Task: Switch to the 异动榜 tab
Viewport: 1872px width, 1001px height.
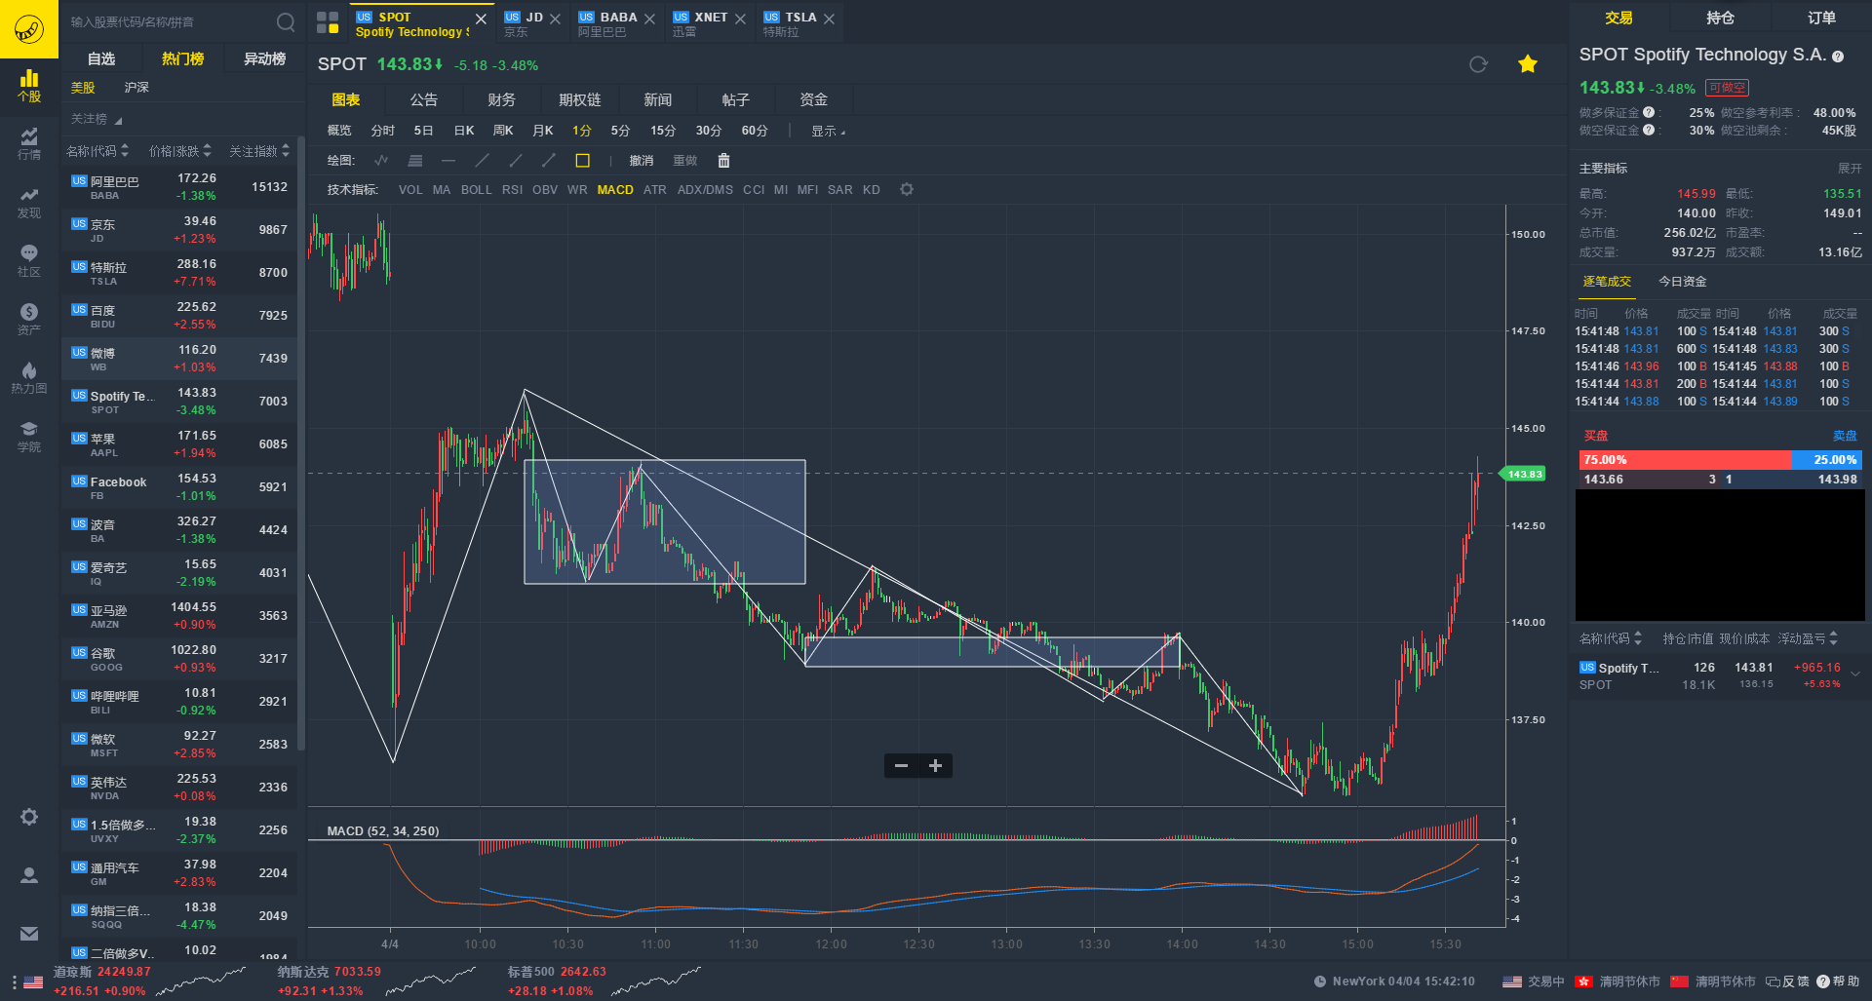Action: point(264,58)
